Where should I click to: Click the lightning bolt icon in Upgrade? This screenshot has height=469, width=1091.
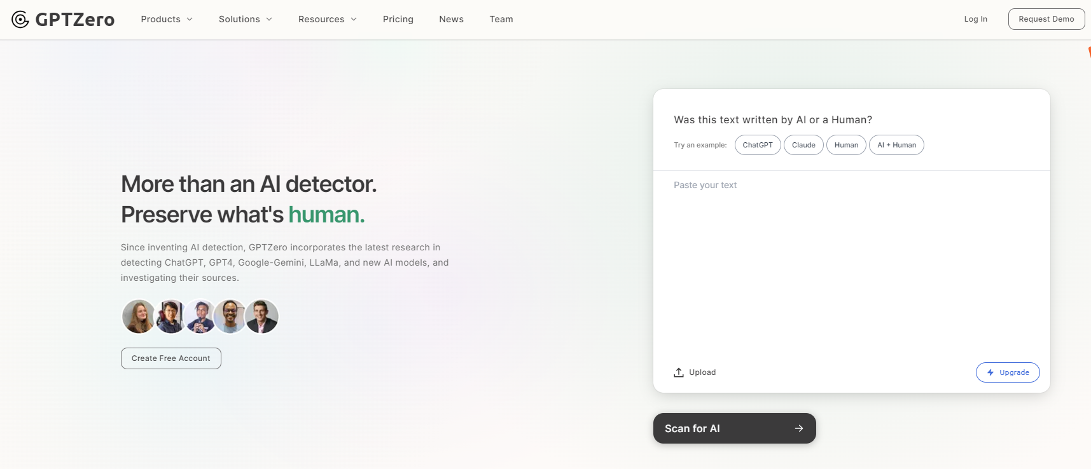pos(990,372)
